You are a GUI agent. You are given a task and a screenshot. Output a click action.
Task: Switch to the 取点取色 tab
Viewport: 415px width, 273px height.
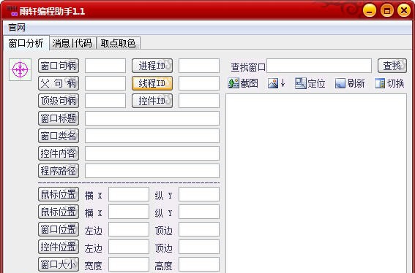pos(118,43)
